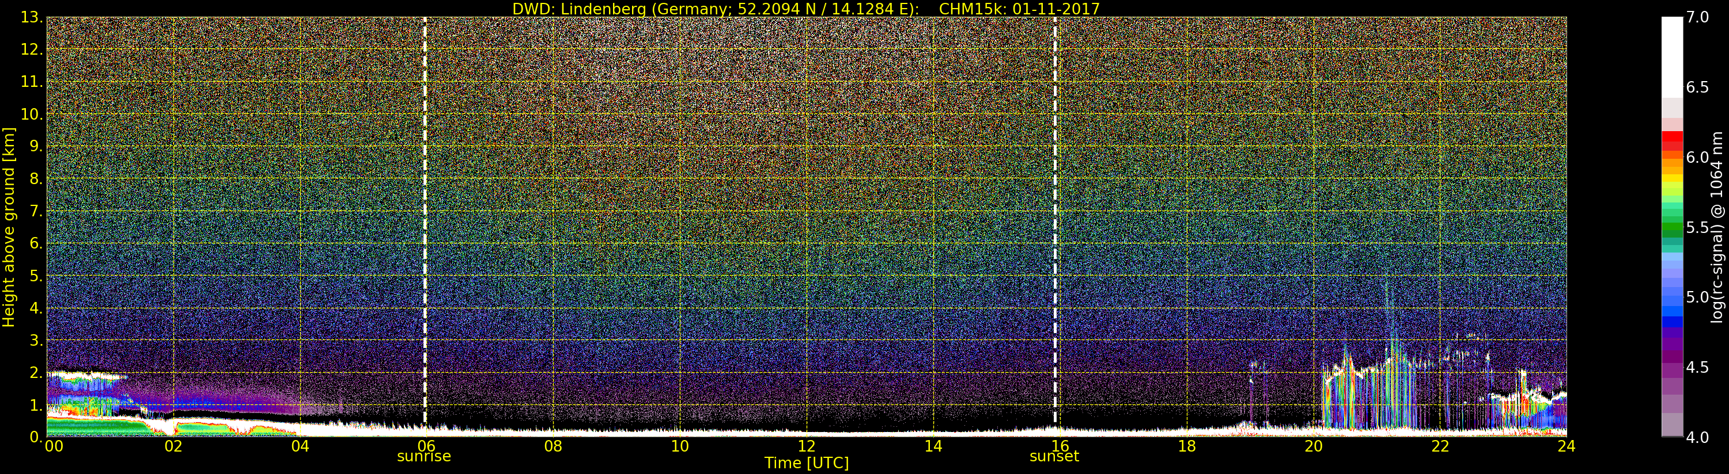This screenshot has height=474, width=1729.
Task: Click the colorbar tick label "5.0"
Action: tap(1697, 297)
